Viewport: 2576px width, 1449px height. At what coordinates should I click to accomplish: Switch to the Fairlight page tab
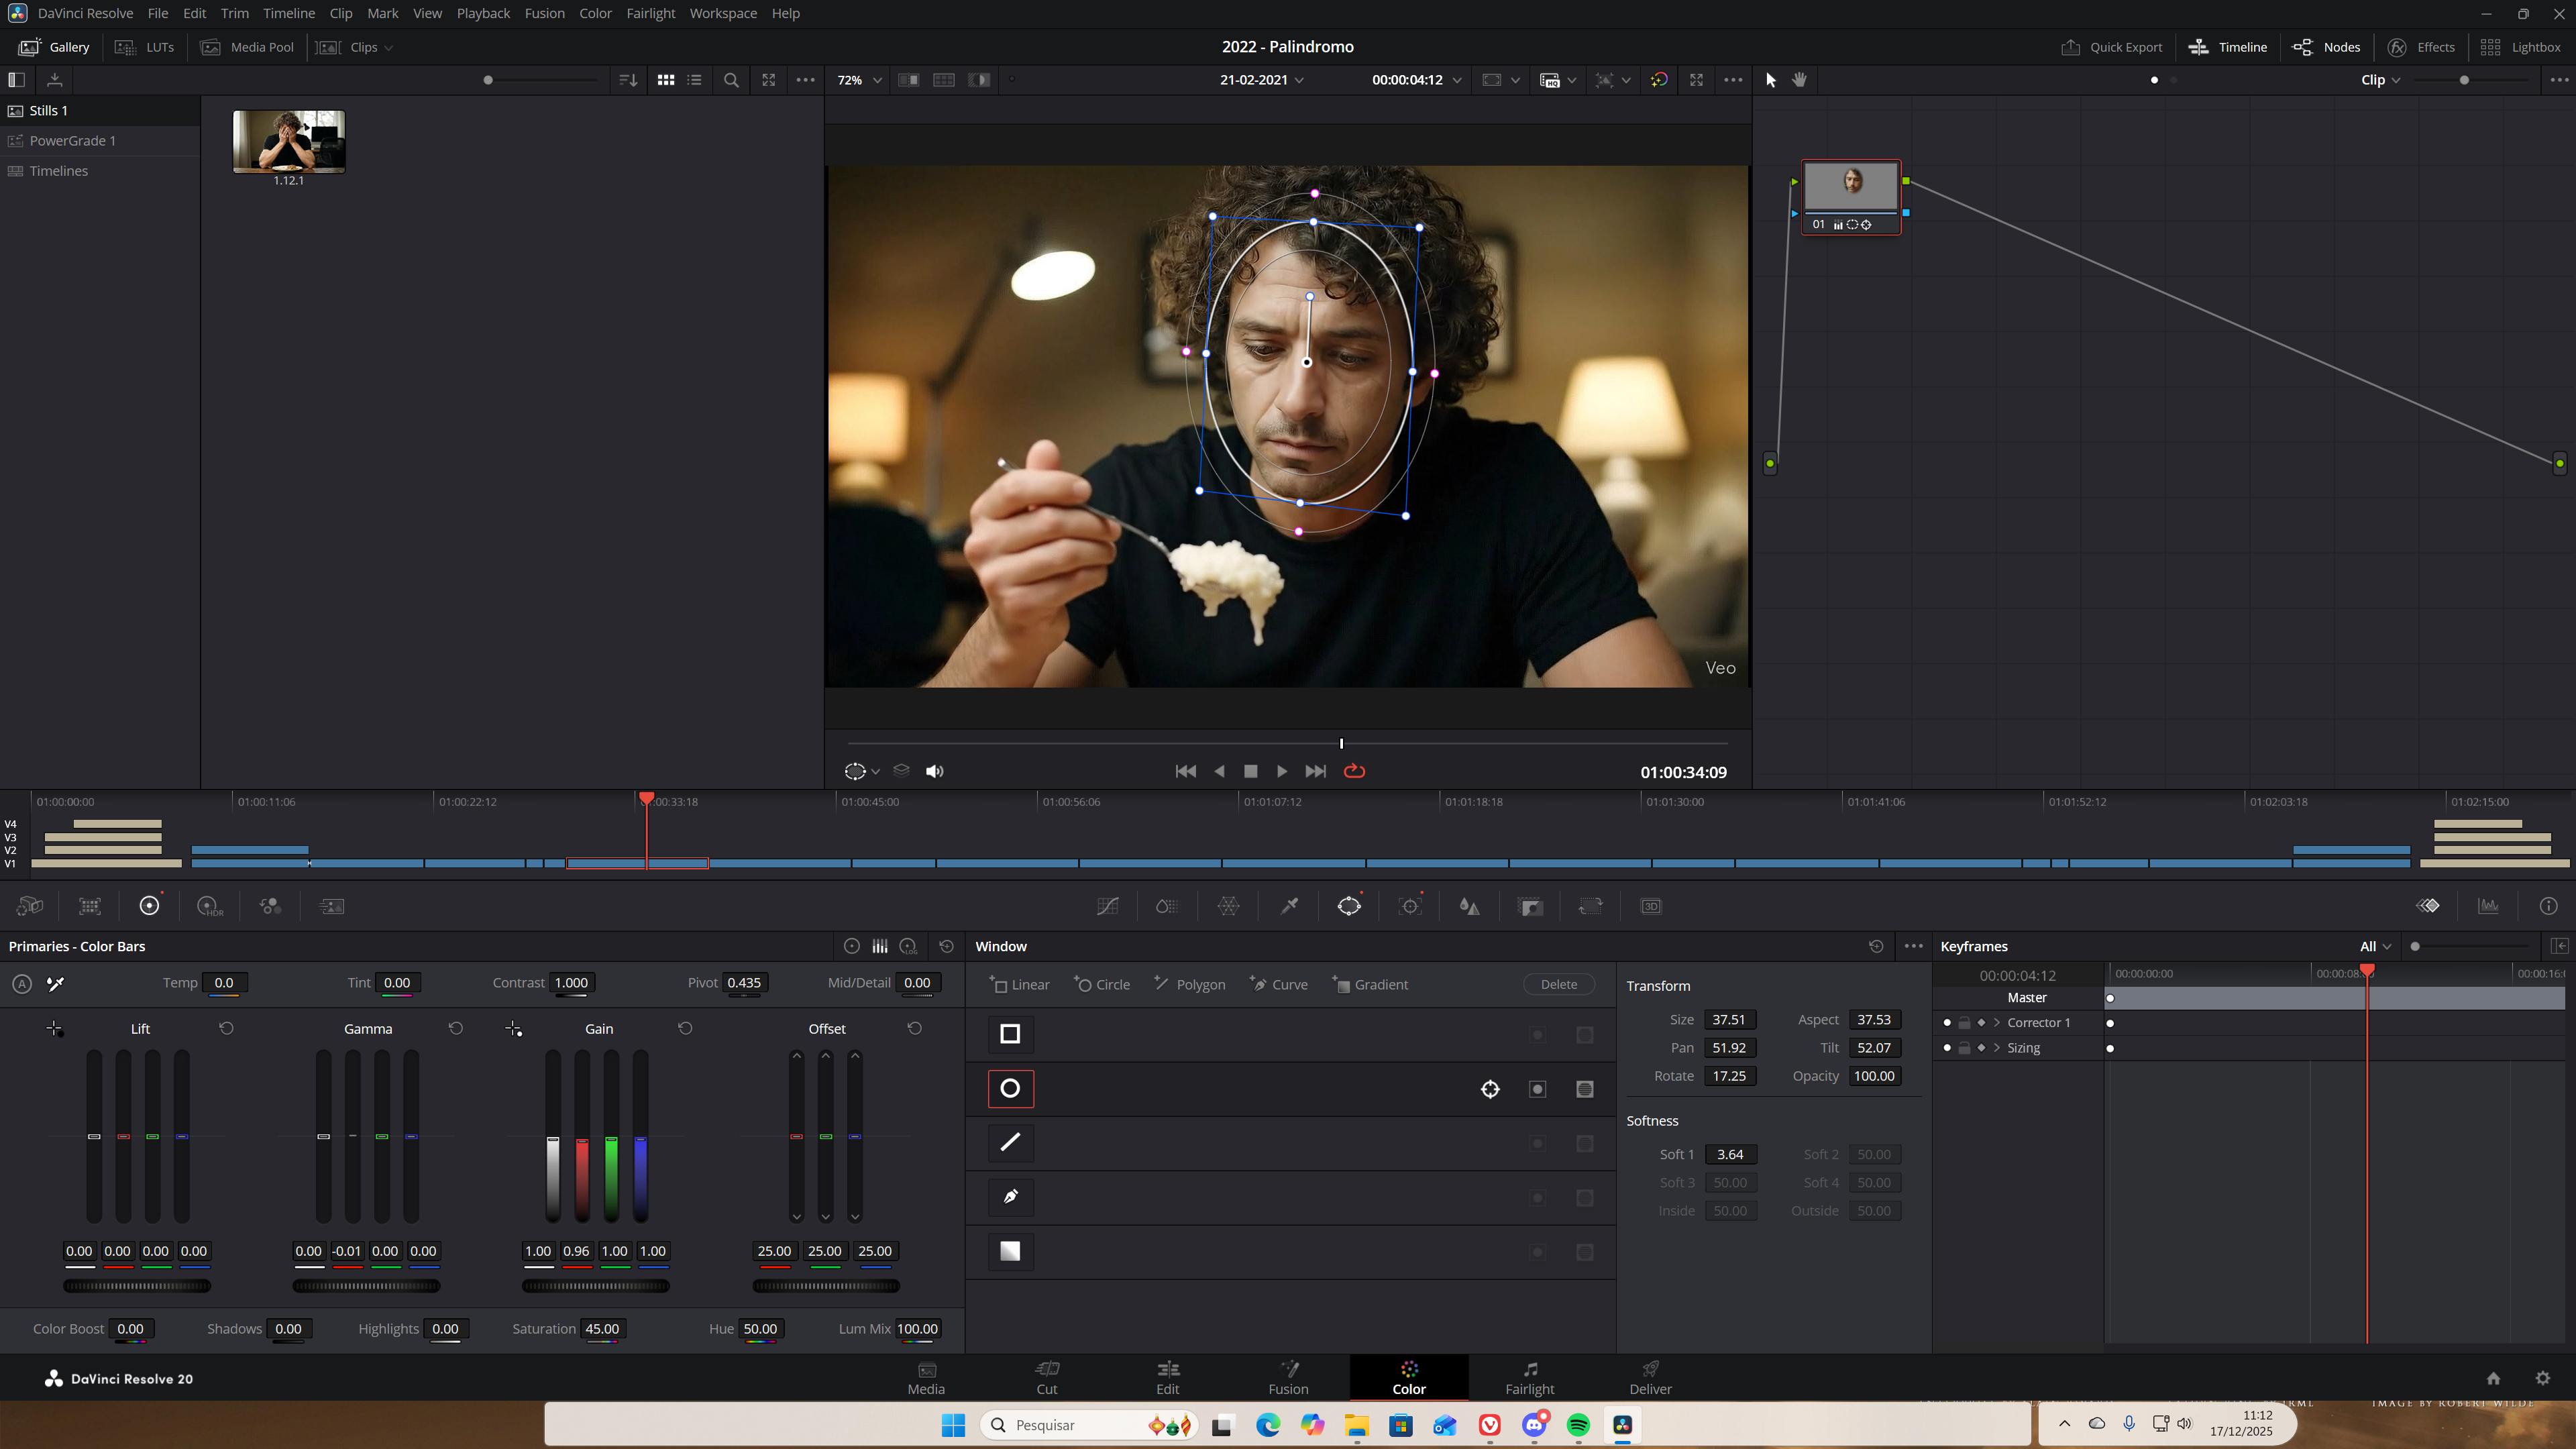[1529, 1377]
